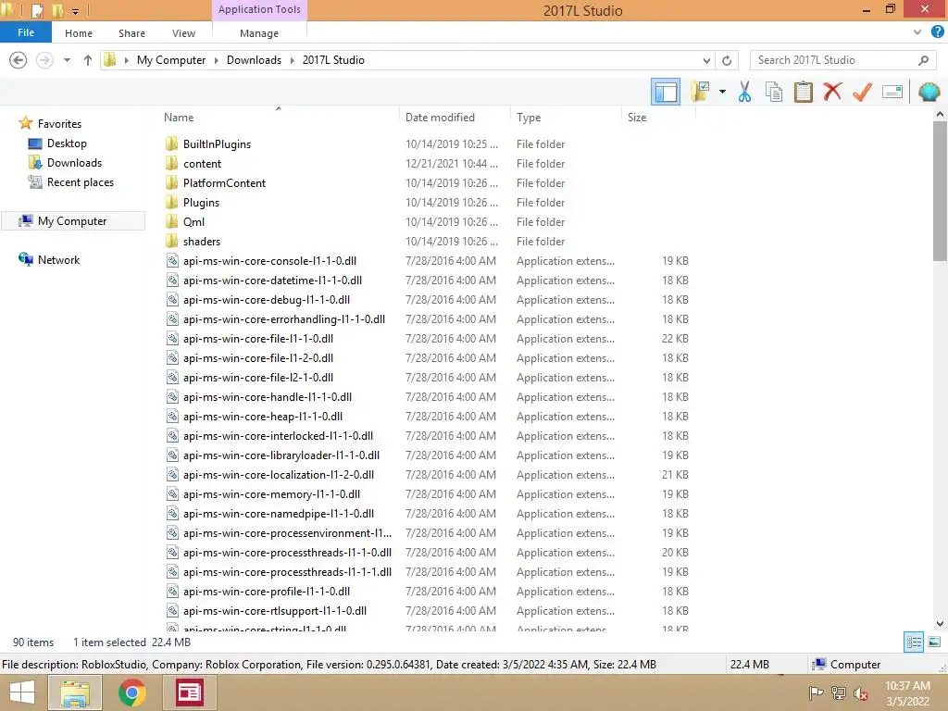
Task: Select api-ms-win-core-rtlsupport-l1-1-0.dll file
Action: 274,611
